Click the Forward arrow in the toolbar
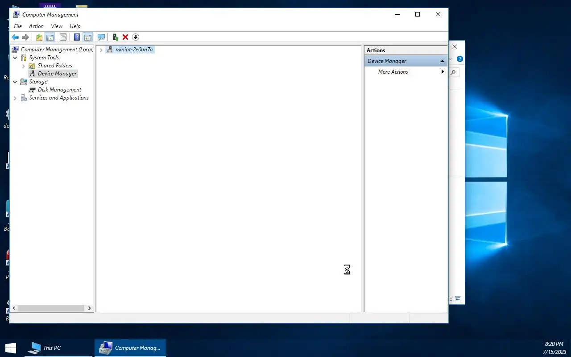 [x=25, y=37]
